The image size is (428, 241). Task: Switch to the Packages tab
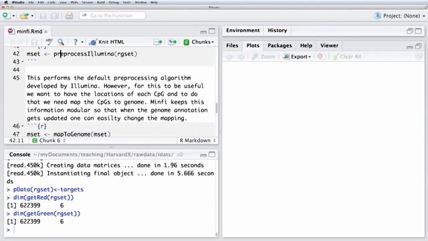[280, 46]
